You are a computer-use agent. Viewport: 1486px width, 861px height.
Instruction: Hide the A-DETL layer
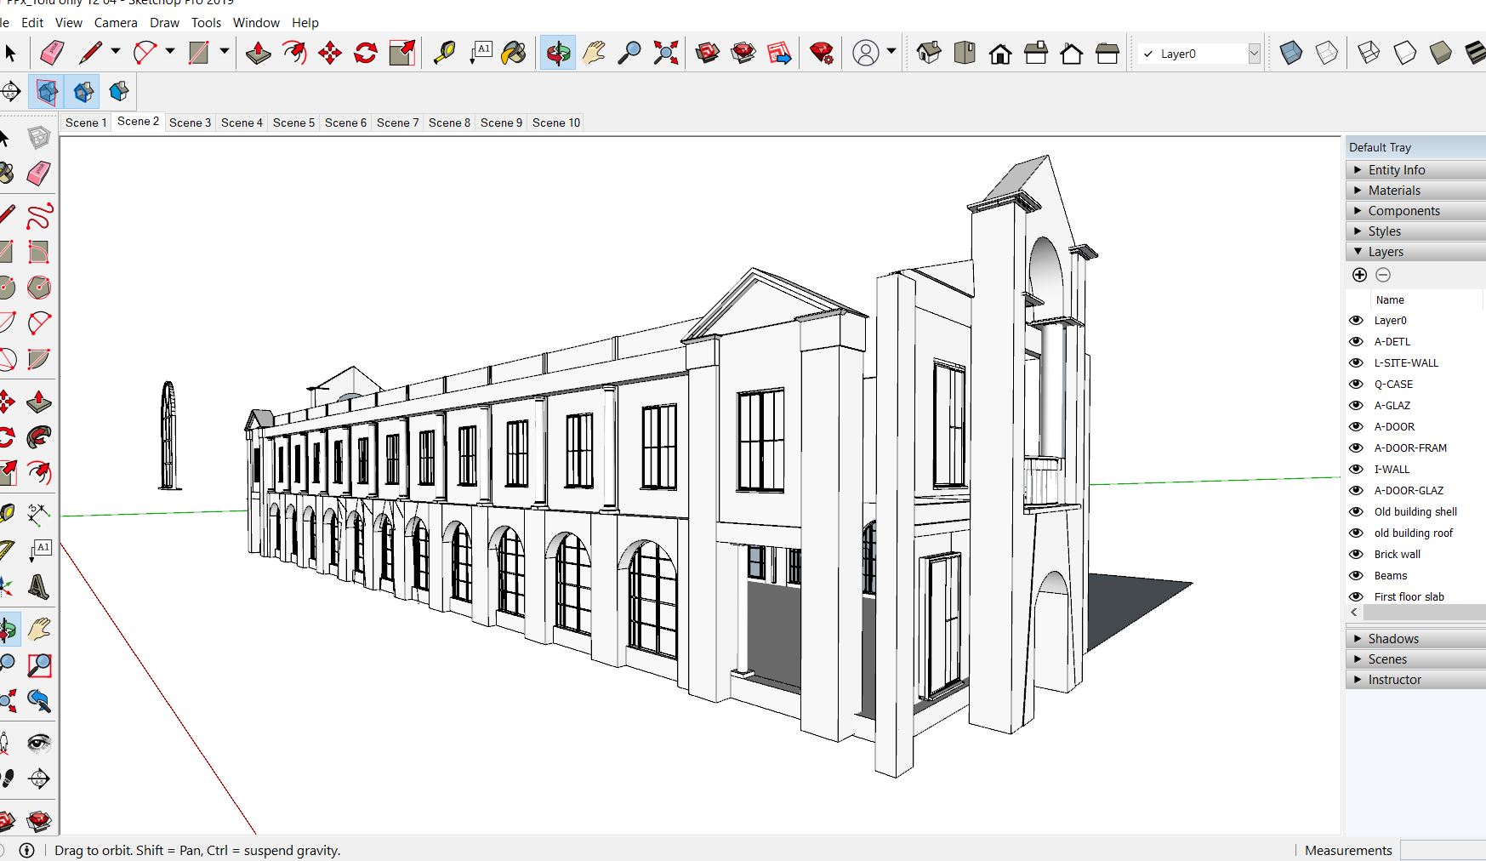[x=1357, y=341]
